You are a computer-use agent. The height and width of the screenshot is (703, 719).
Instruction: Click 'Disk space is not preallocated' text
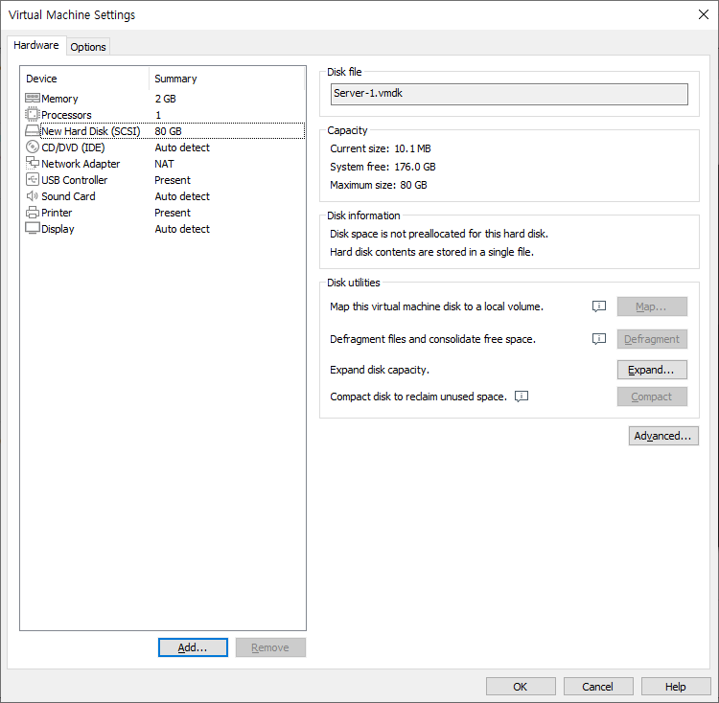pyautogui.click(x=439, y=234)
